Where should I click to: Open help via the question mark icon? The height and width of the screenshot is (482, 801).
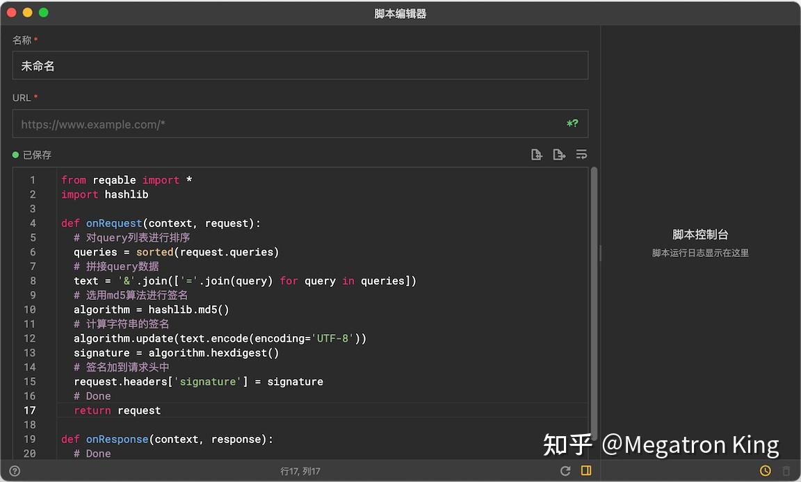tap(15, 470)
